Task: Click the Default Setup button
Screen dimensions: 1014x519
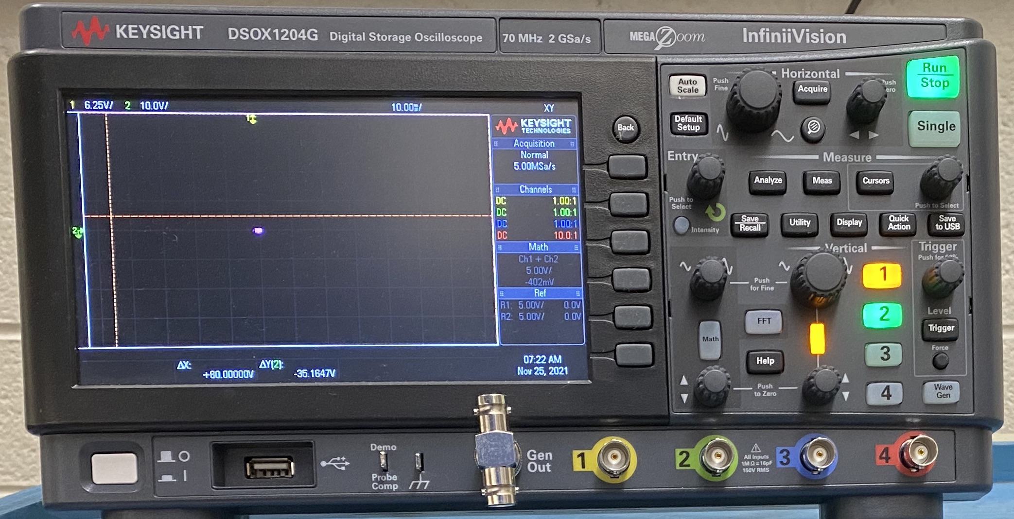Action: coord(688,123)
